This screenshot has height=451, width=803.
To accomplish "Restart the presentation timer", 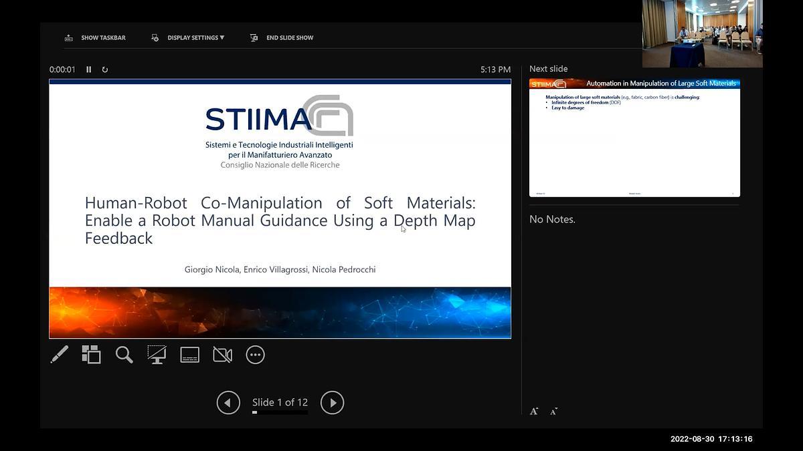I will tap(104, 69).
